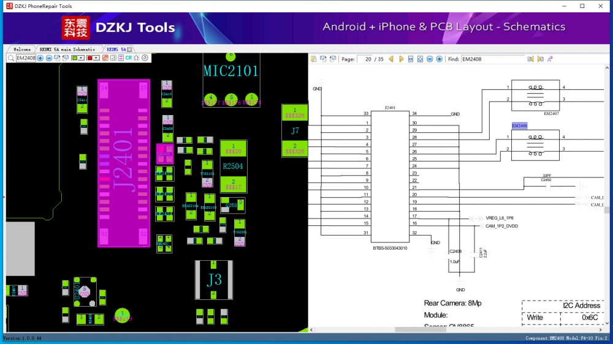
Task: Zoom in the PCB layout view
Action: tap(40, 58)
